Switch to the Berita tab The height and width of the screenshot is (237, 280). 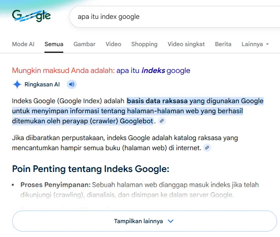(x=223, y=44)
